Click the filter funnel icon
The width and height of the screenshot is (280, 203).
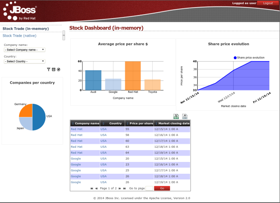pos(49,70)
